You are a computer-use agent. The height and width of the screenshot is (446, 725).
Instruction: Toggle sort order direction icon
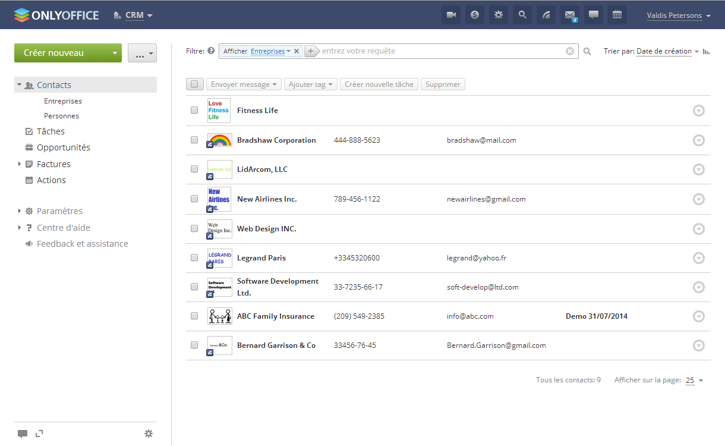click(x=707, y=52)
